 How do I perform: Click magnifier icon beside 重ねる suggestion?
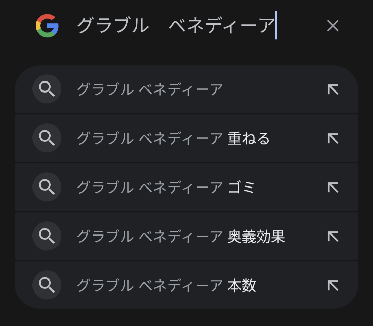click(47, 138)
